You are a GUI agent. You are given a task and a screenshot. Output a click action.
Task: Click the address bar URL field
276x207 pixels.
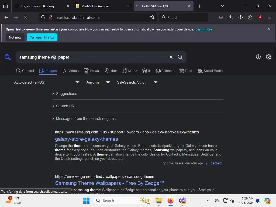(102, 18)
